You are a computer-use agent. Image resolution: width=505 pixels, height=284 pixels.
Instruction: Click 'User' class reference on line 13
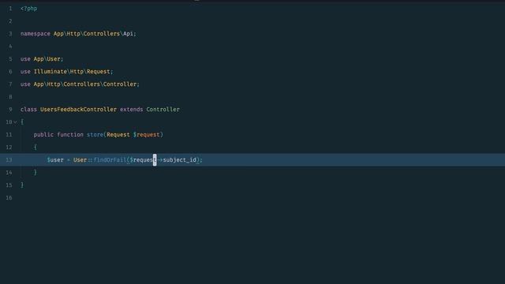coord(80,160)
